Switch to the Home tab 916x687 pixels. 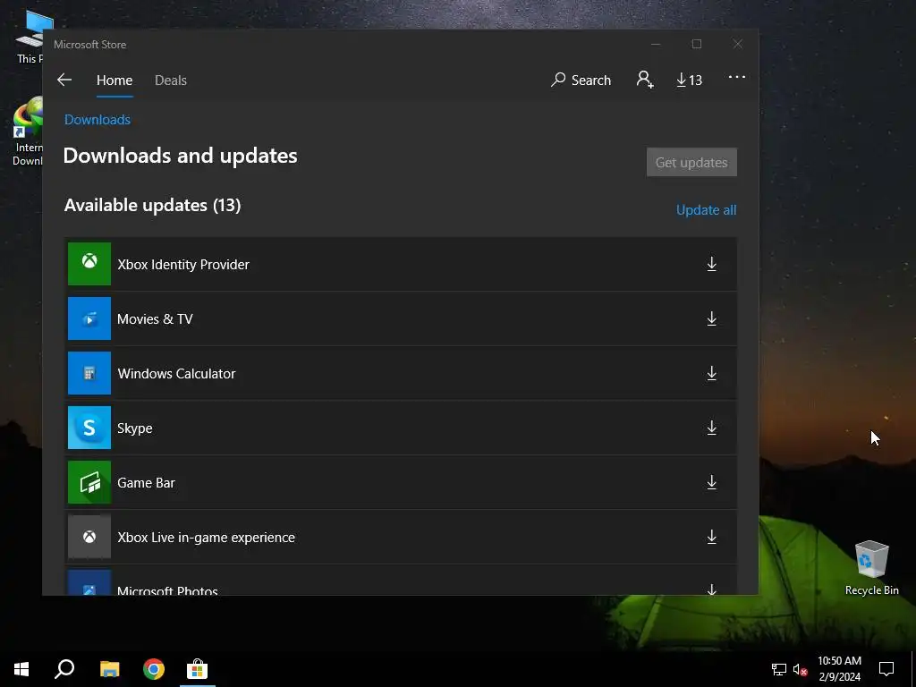[114, 80]
